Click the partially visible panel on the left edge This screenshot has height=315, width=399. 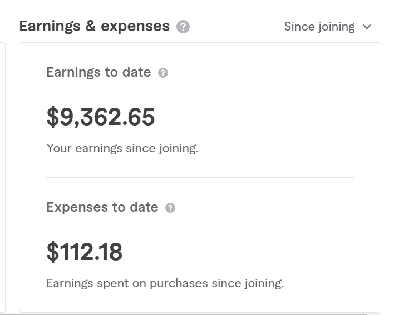[x=2, y=167]
